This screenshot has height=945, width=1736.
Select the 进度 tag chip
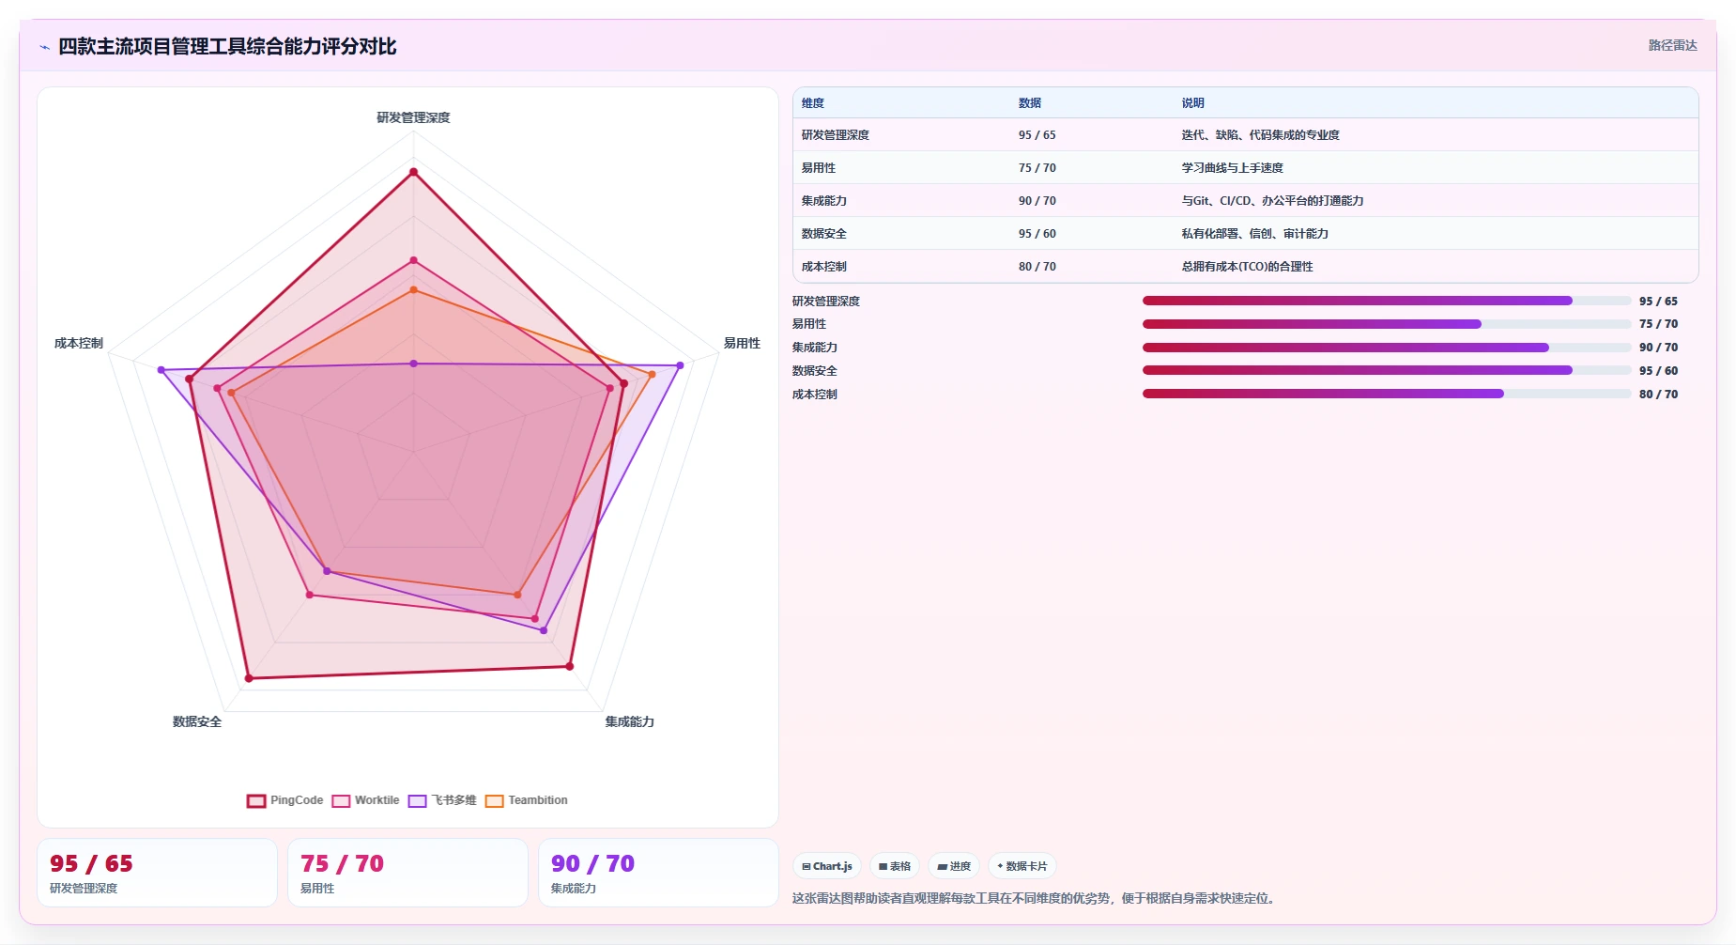954,866
